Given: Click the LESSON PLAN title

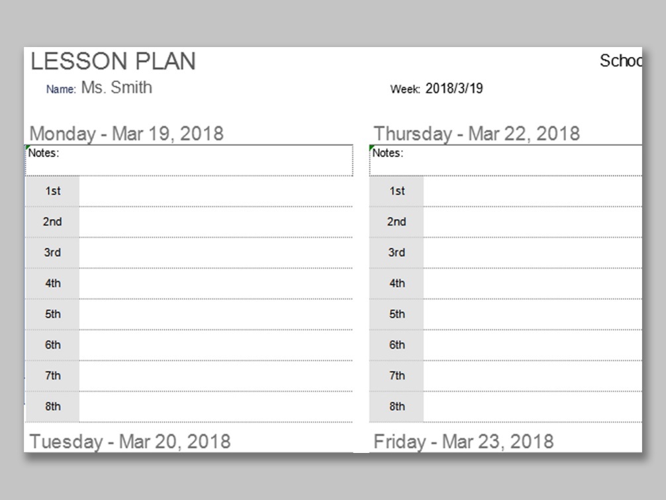Looking at the screenshot, I should pyautogui.click(x=113, y=62).
